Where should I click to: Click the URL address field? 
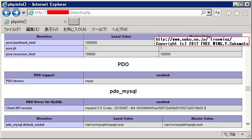pos(136,13)
